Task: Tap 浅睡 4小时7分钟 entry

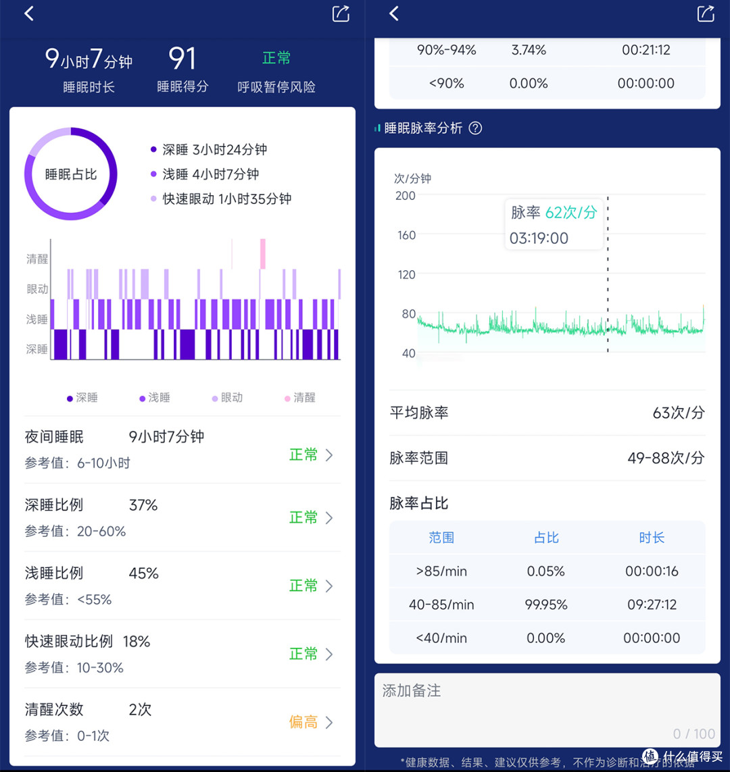Action: point(205,174)
